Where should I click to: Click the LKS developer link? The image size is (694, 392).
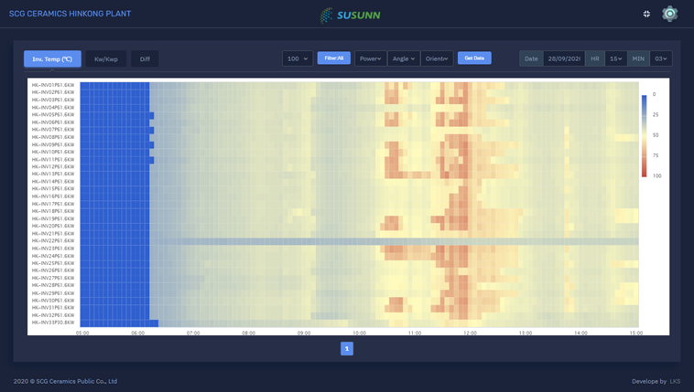675,381
